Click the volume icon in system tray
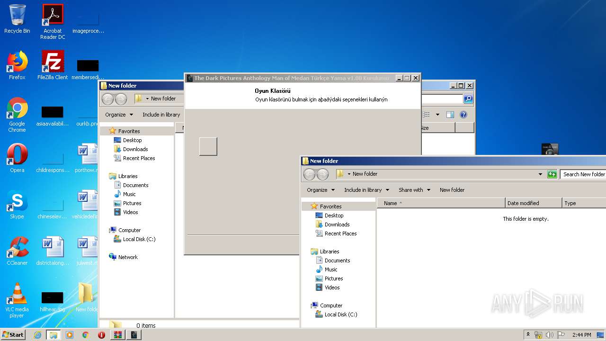Viewport: 606px width, 341px height. [x=549, y=335]
